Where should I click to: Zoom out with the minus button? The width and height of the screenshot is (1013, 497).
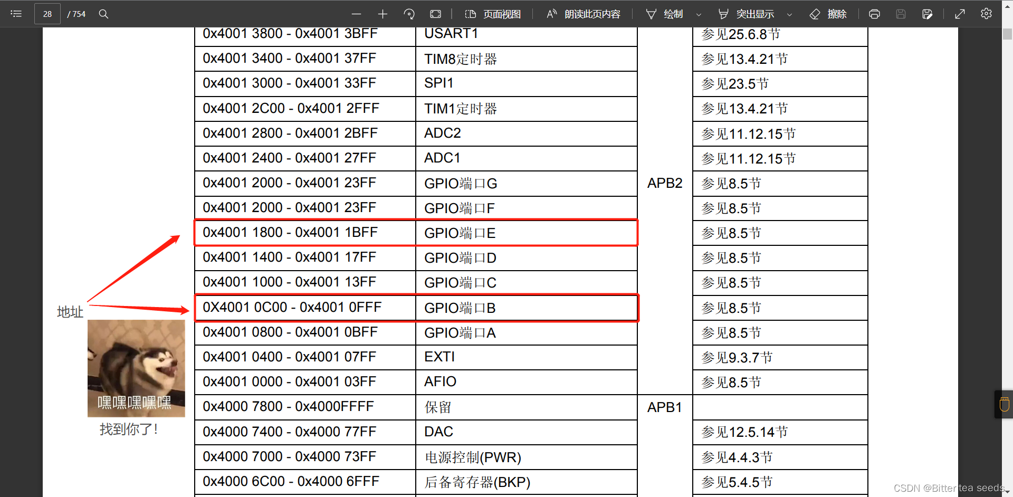356,14
